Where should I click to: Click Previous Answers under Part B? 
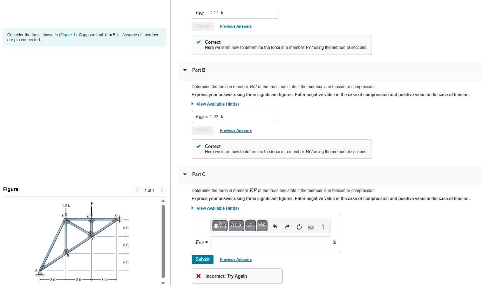[x=236, y=130]
